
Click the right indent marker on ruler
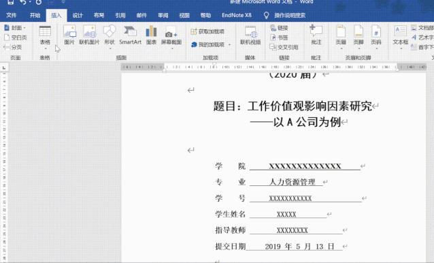click(x=397, y=70)
